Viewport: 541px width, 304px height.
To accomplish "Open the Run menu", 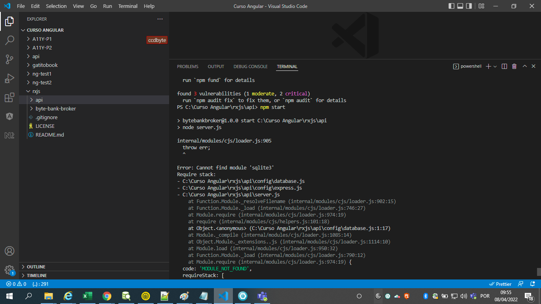I will [107, 6].
